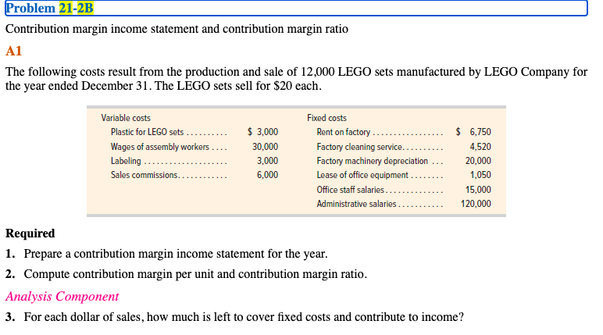
Task: Select the 'Wages of assembly workers' label
Action: [x=160, y=147]
